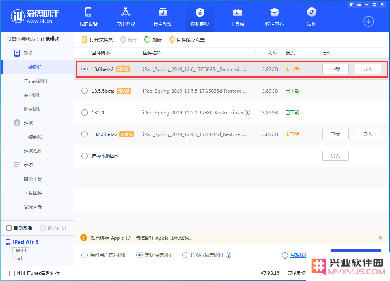Click the 固件版本 column header
This screenshot has height=281, width=390.
(101, 53)
